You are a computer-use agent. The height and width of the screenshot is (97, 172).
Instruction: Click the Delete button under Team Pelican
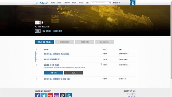[x=73, y=73]
